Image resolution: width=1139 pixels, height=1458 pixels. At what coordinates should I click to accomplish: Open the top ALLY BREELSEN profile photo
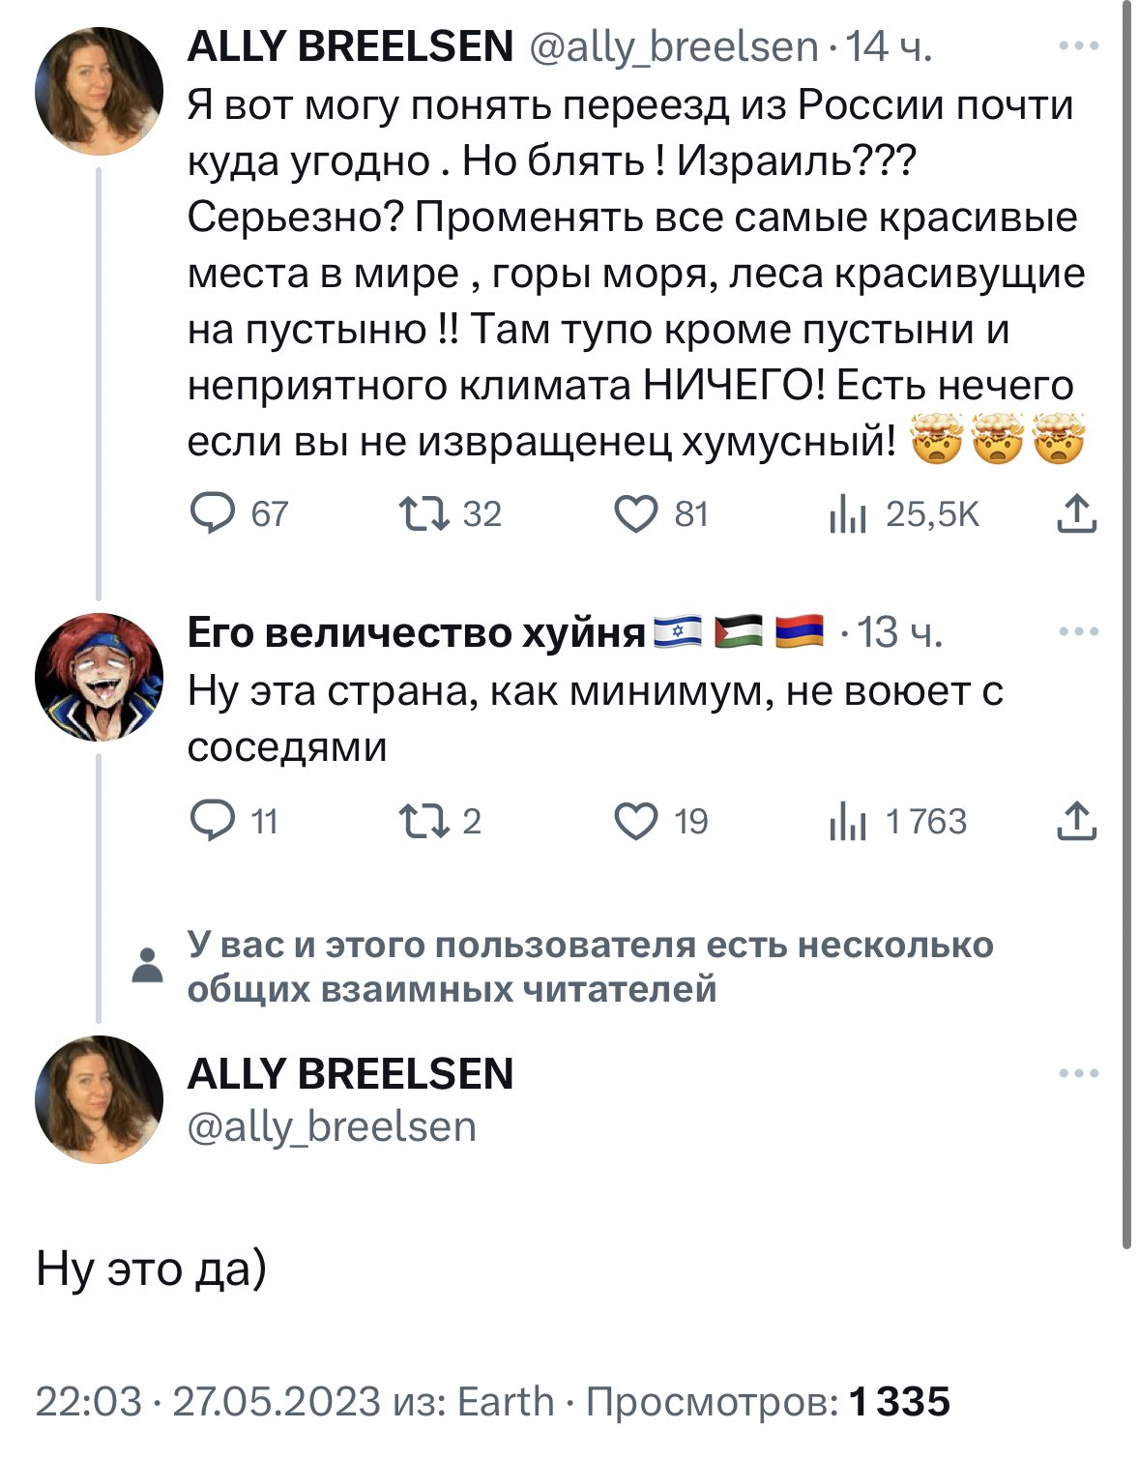point(100,91)
